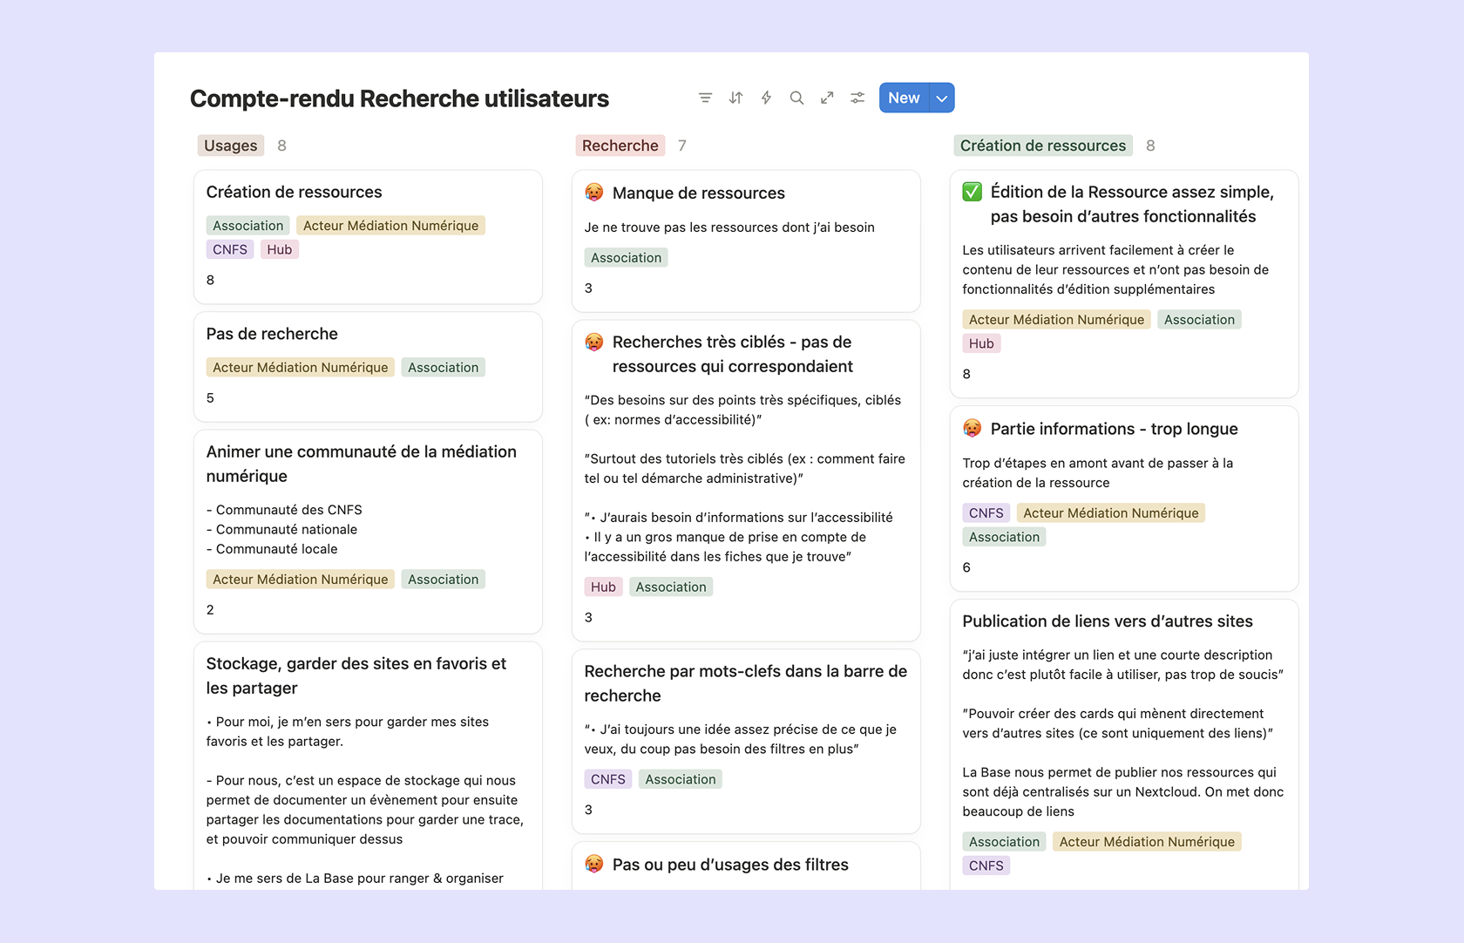
Task: Click the value 2 on Animer une communauté card
Action: [x=210, y=610]
